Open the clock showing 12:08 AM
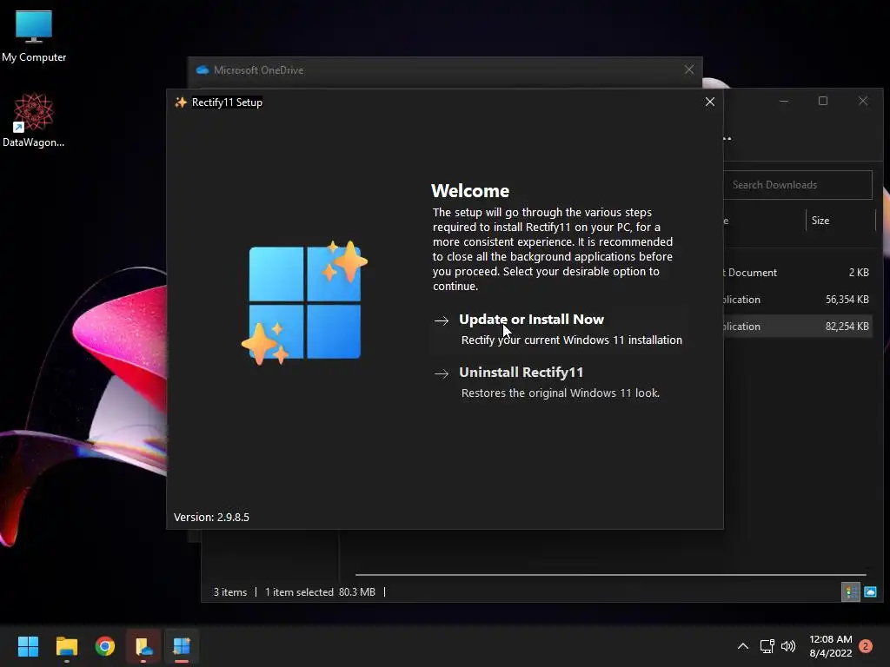 tap(830, 646)
